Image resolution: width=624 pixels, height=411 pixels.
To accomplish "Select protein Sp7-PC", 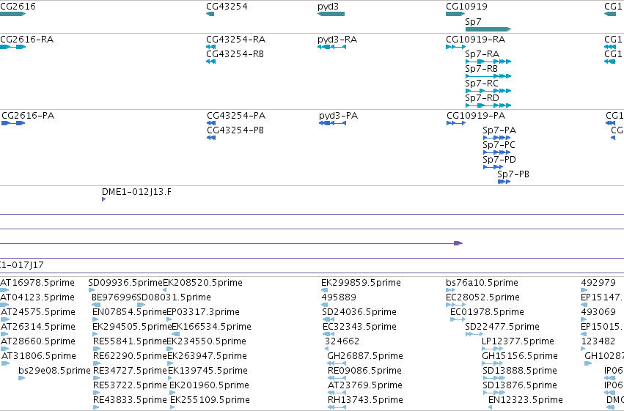I will tap(496, 152).
